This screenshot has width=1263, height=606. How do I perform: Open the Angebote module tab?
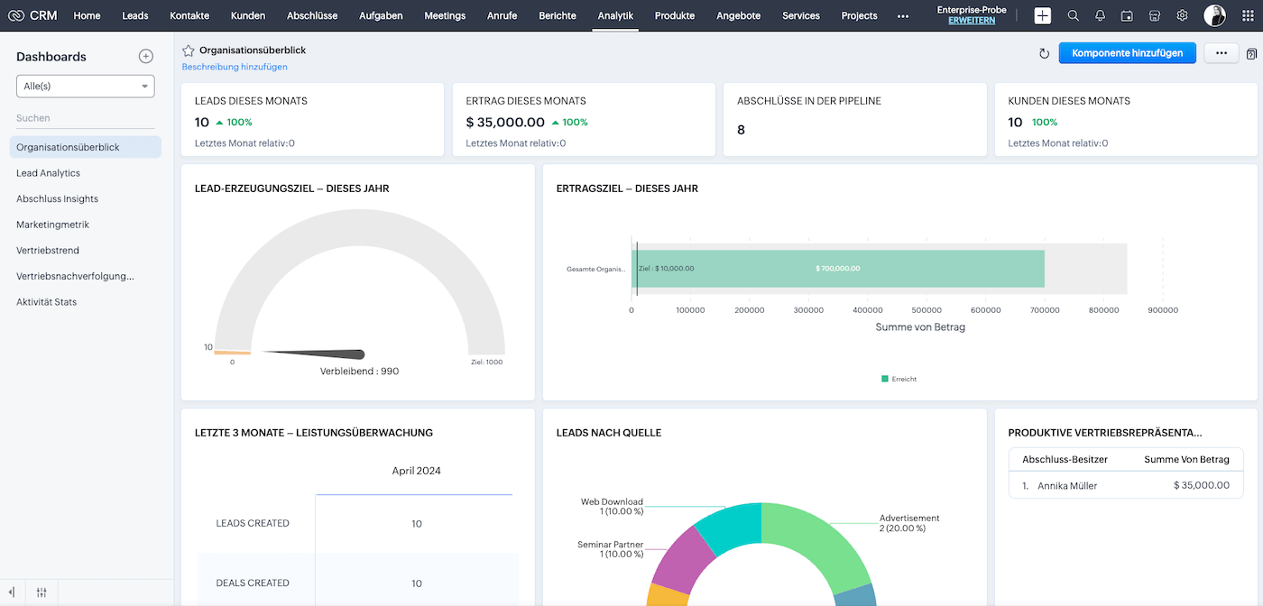[739, 15]
